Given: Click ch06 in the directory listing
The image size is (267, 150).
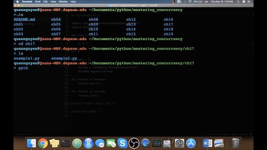Looking at the screenshot, I should pyautogui.click(x=56, y=29).
